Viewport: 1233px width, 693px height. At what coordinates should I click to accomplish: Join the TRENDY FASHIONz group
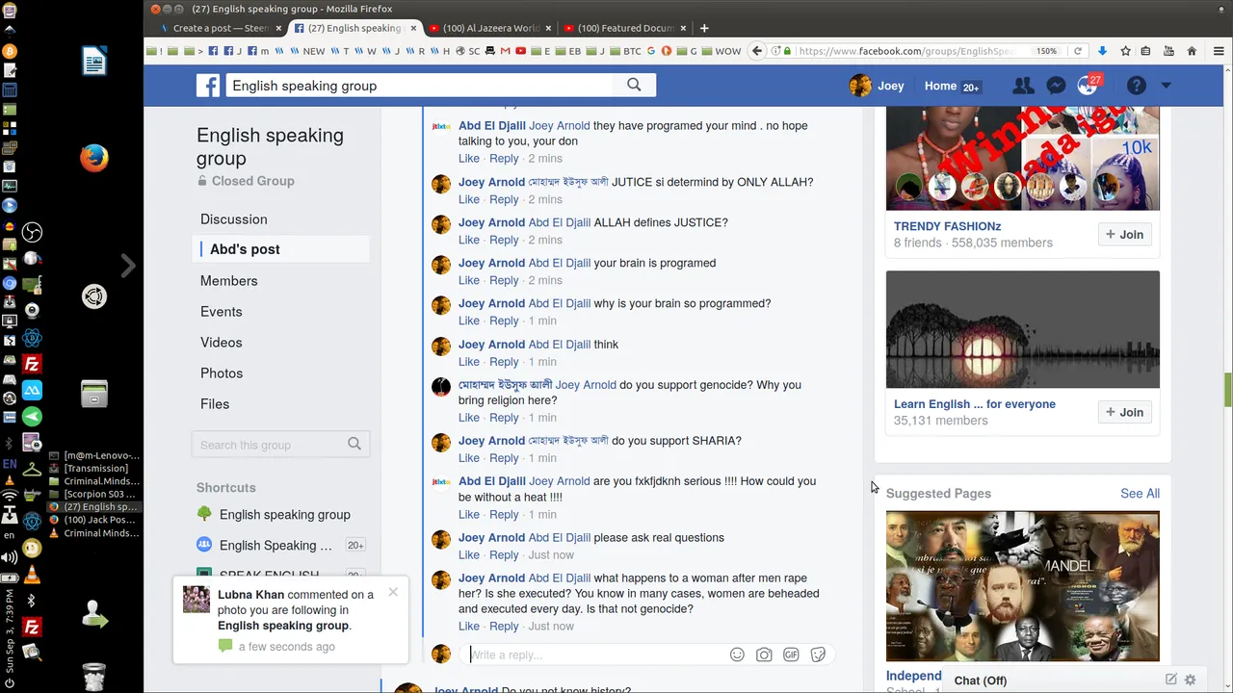1124,234
